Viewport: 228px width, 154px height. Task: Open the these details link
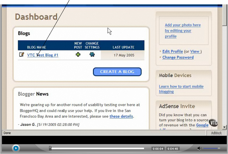pos(121,116)
